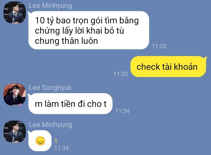This screenshot has width=211, height=155.
Task: Tap Lee Minhyung's avatar beside the emoji message
Action: (15, 132)
